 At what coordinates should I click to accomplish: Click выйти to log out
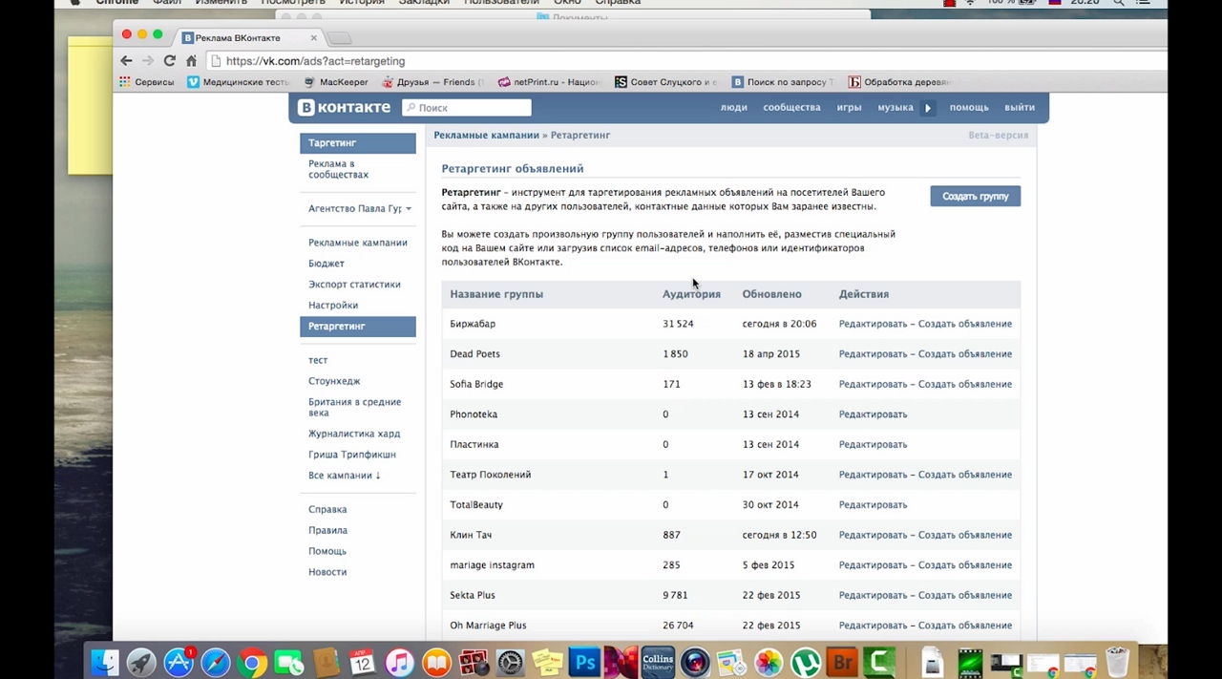1020,108
